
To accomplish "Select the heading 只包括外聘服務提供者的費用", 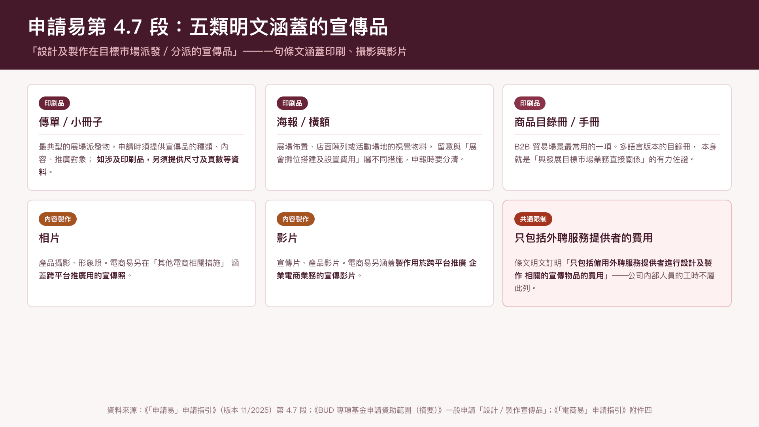I will point(583,238).
